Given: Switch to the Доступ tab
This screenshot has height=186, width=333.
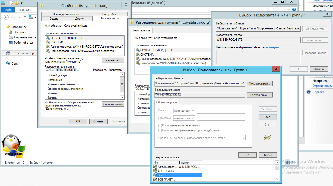Looking at the screenshot, I should pyautogui.click(x=80, y=19).
